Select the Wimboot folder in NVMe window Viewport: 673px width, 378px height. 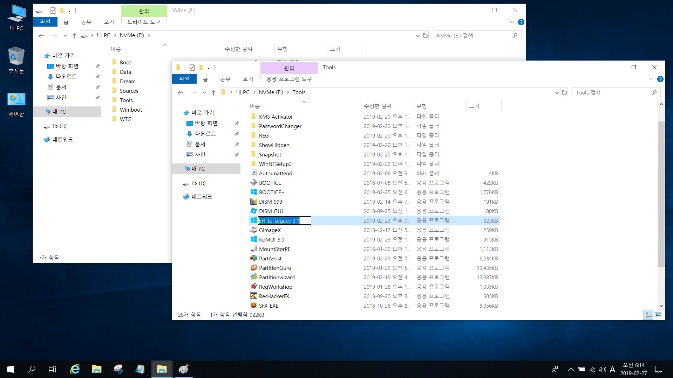(x=131, y=110)
